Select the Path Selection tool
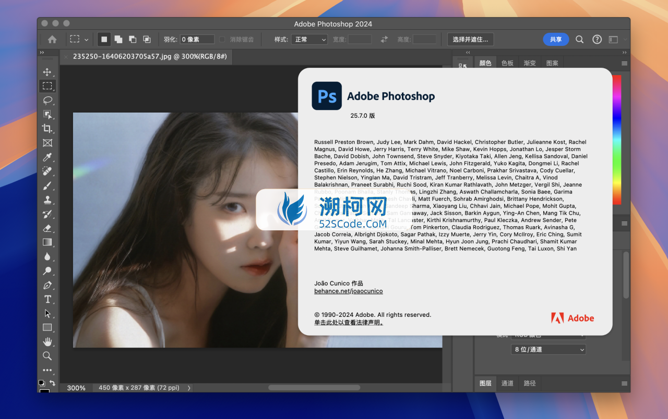The image size is (668, 419). coord(47,313)
